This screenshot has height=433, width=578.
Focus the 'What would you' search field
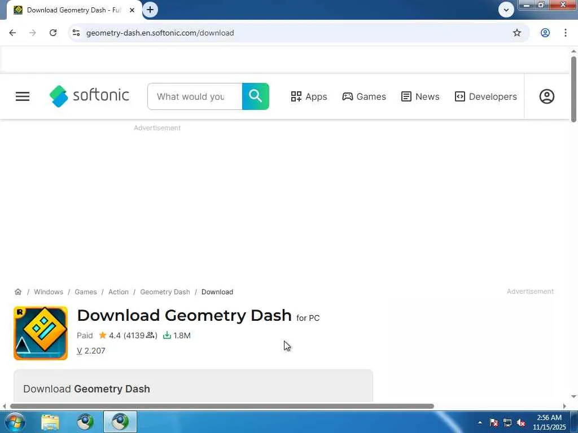pos(195,96)
